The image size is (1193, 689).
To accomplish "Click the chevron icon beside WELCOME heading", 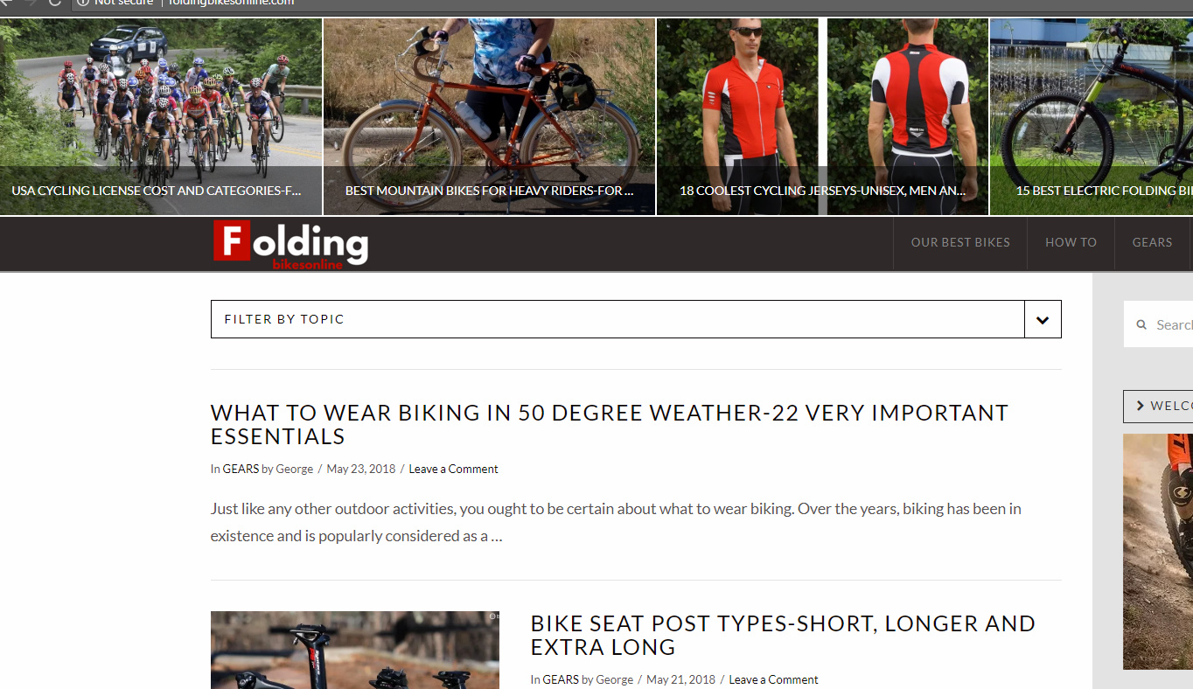I will [x=1140, y=406].
